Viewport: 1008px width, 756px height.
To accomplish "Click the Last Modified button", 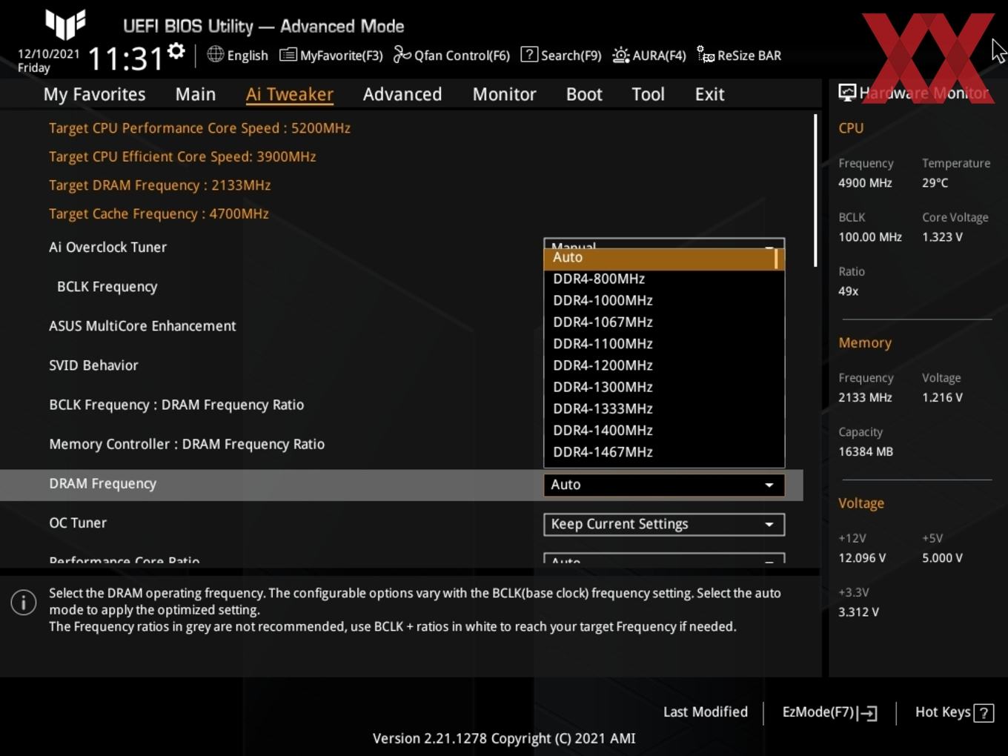I will 706,712.
